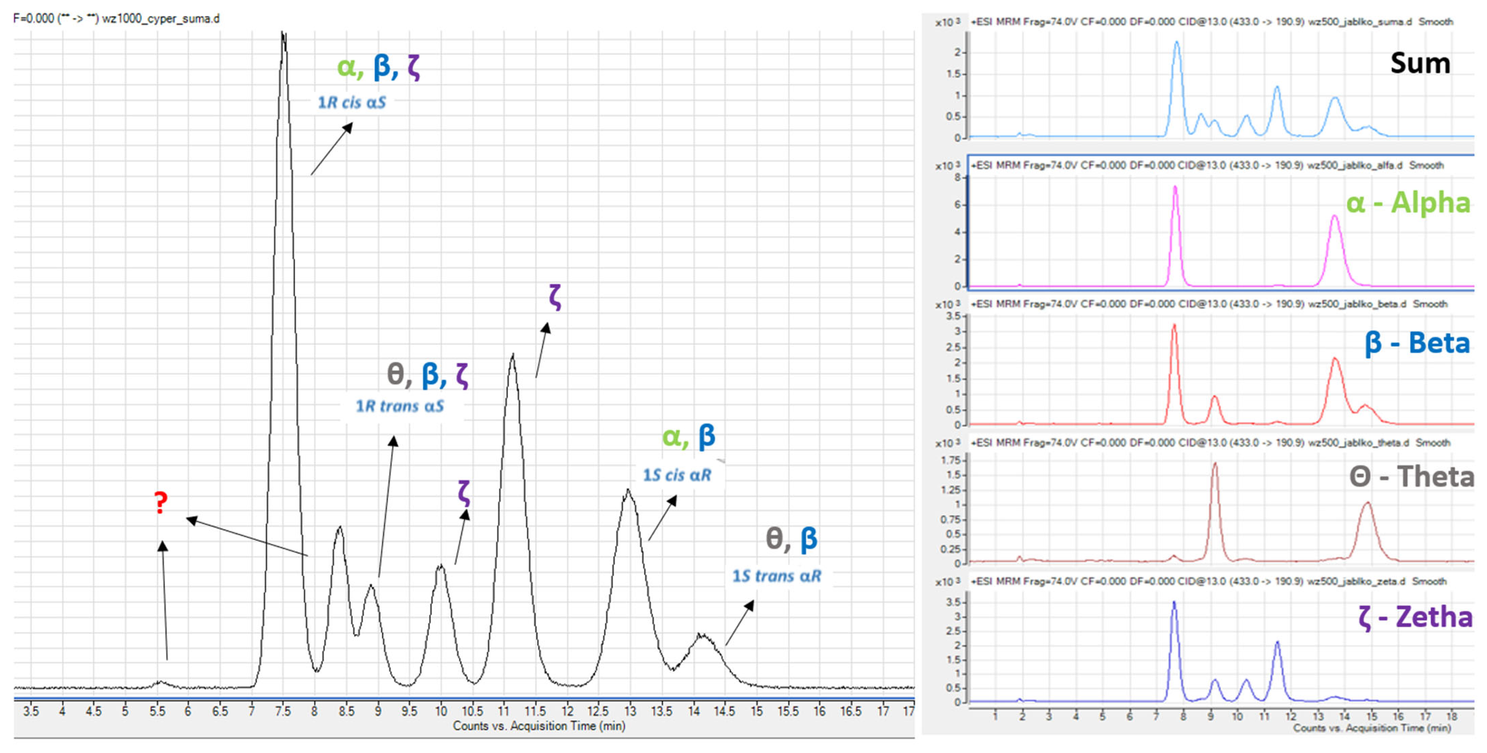The width and height of the screenshot is (1487, 753).
Task: Select the '1R cis αS' label
Action: click(x=352, y=103)
